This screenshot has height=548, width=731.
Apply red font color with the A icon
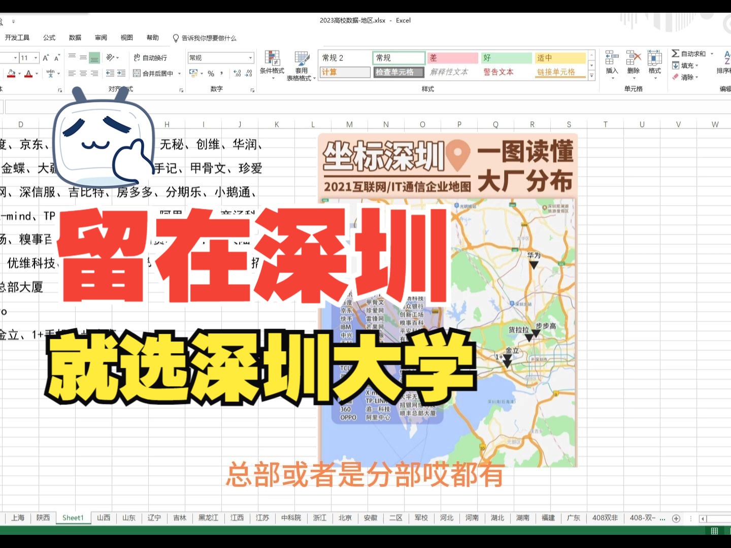pos(28,74)
